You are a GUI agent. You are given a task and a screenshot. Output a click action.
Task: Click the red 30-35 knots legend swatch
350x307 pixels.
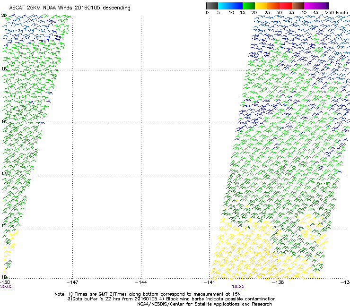click(286, 6)
